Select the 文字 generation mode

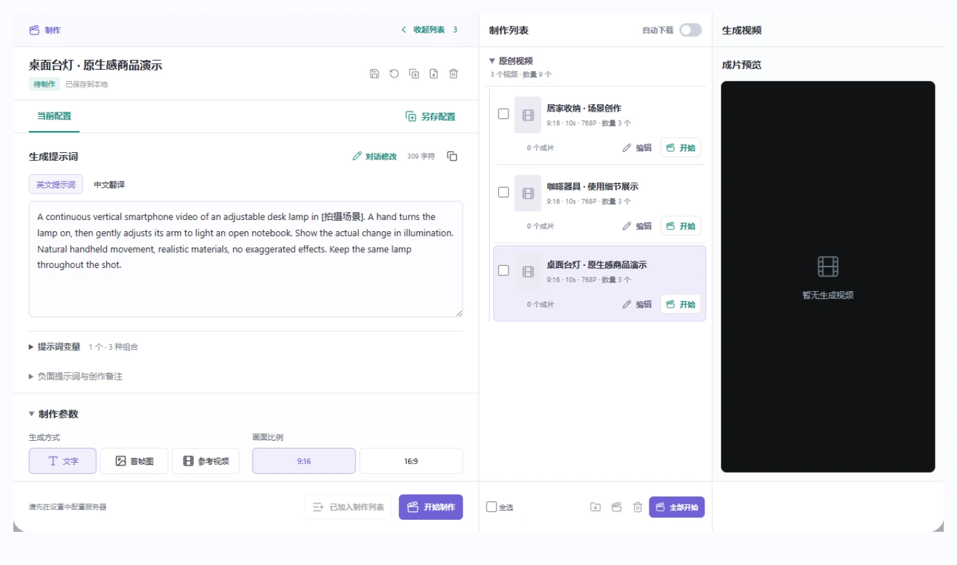62,461
